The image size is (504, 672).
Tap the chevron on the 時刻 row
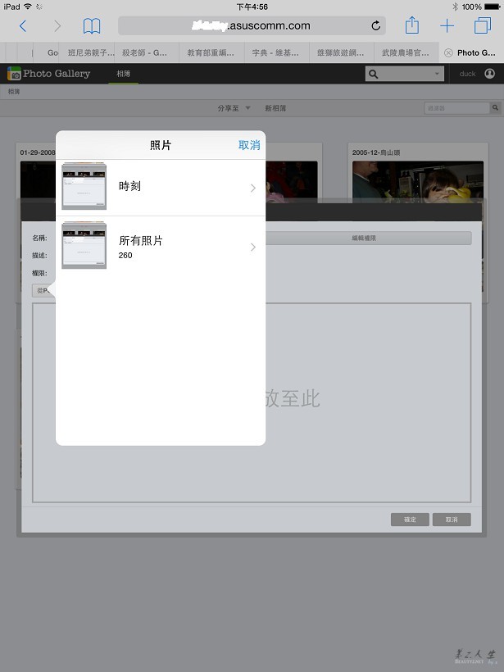253,188
